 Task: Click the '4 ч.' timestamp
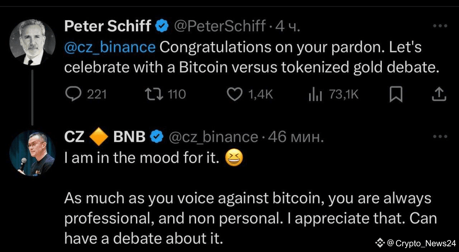coord(288,26)
